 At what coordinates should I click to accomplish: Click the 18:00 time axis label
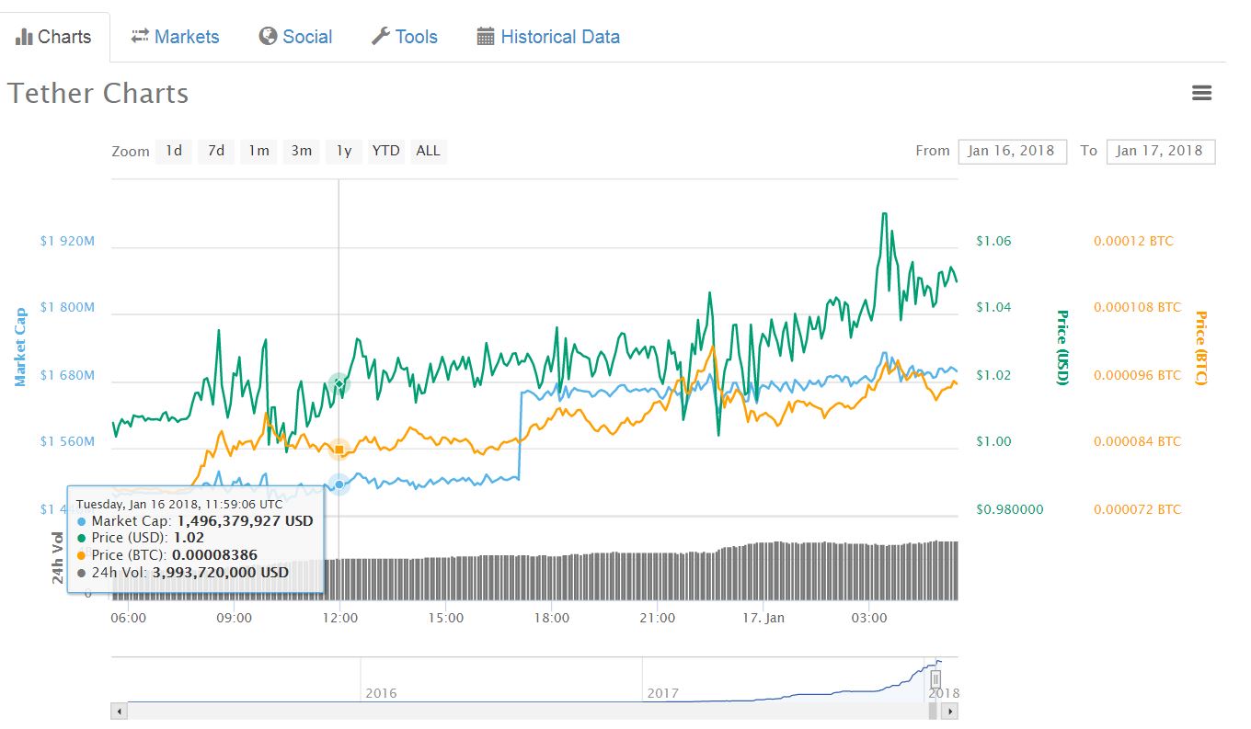coord(551,618)
